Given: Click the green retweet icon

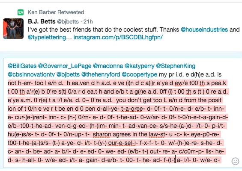Looking at the screenshot, I should 21,12.
